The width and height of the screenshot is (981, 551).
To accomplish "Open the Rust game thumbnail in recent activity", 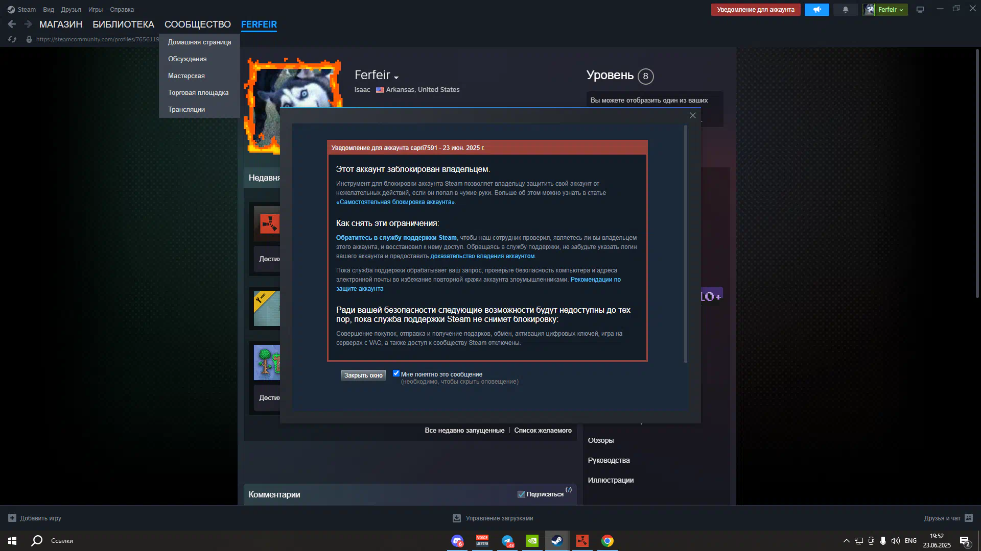I will (x=267, y=224).
